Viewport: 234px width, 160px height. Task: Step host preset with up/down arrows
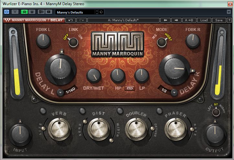tap(97, 12)
